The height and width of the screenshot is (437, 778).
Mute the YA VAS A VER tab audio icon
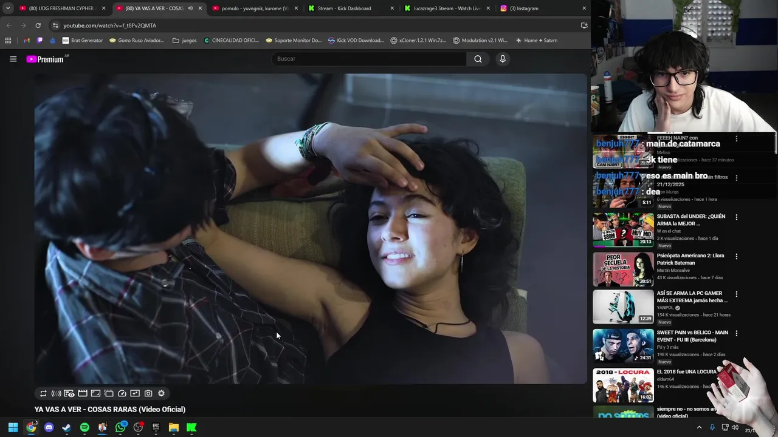[x=190, y=8]
